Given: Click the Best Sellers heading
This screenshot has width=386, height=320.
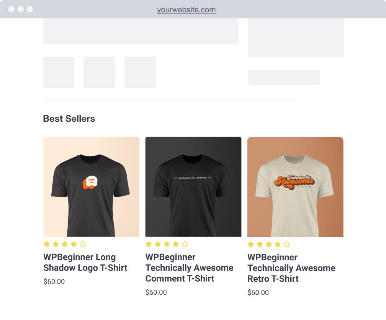Looking at the screenshot, I should pyautogui.click(x=69, y=119).
